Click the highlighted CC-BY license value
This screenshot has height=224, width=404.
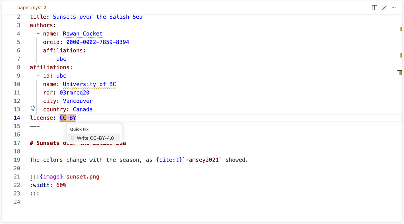[68, 118]
